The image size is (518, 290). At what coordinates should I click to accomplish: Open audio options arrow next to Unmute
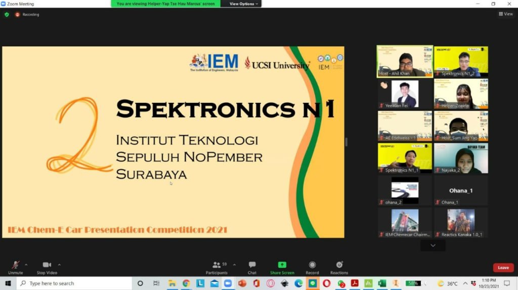[26, 265]
